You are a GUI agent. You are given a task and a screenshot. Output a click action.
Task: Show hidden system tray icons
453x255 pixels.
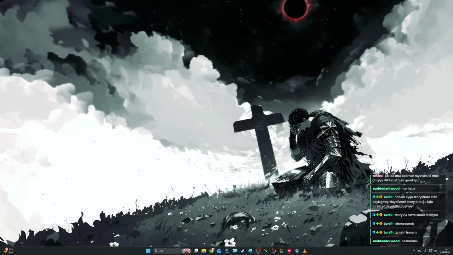coord(414,251)
